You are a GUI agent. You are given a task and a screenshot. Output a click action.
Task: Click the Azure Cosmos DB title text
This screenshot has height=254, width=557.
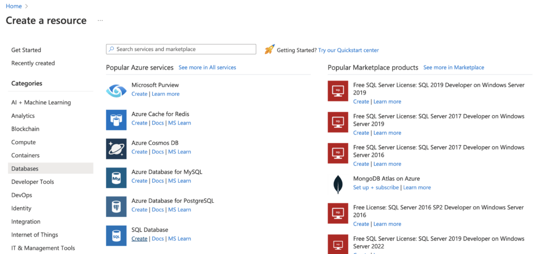(155, 143)
